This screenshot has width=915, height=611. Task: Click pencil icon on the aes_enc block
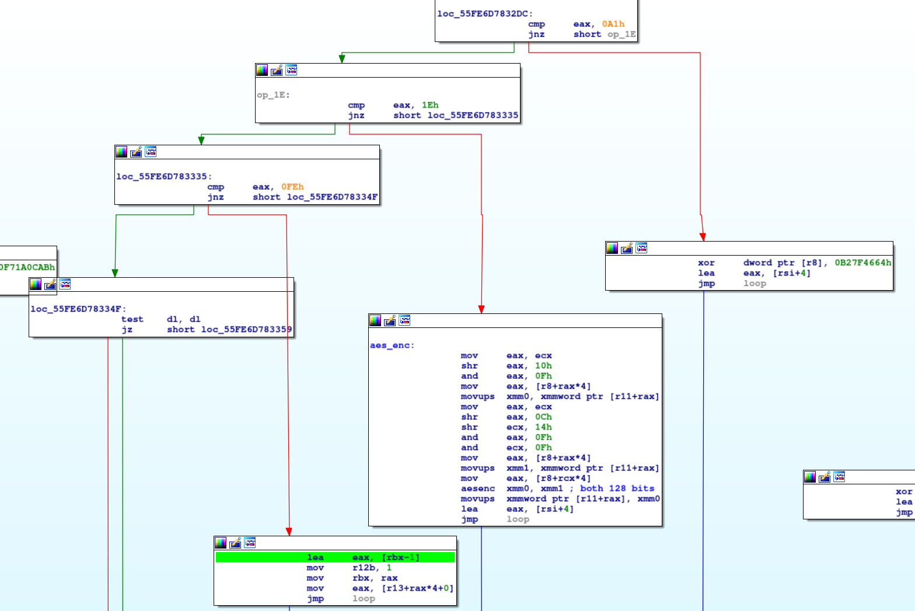click(x=390, y=320)
